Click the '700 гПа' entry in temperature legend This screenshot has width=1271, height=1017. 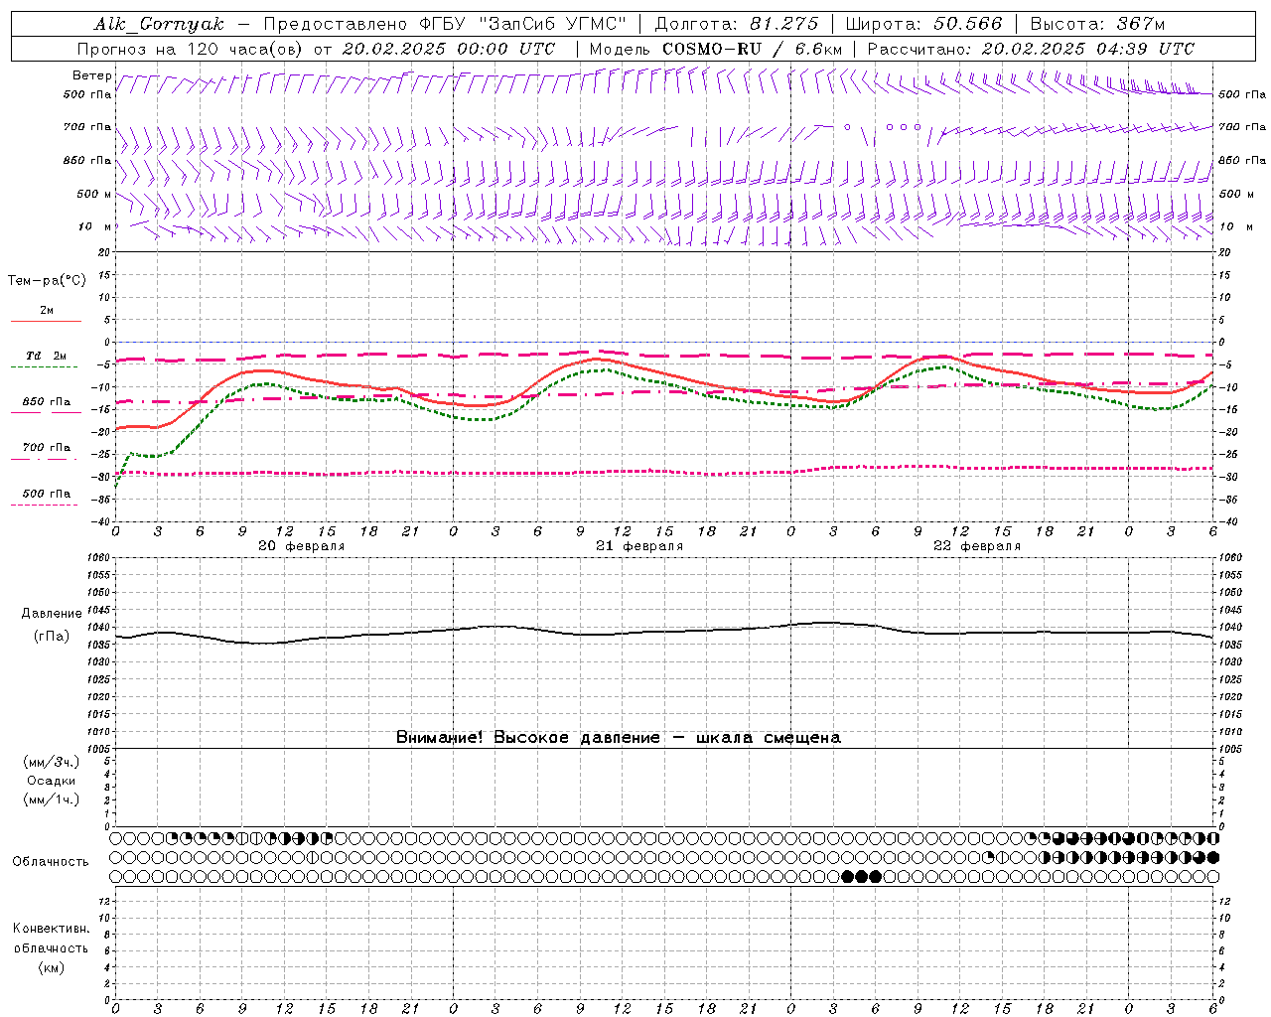[46, 448]
